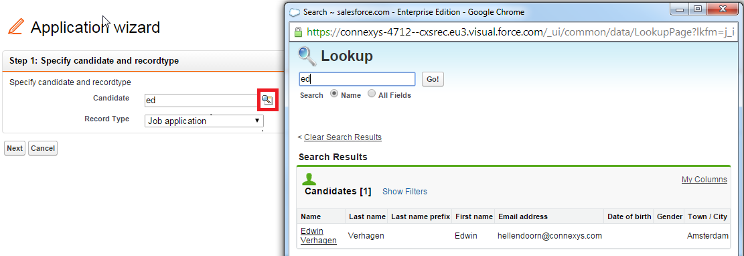Viewport: 744px width, 256px height.
Task: Click the green padlock in address bar
Action: pyautogui.click(x=298, y=32)
